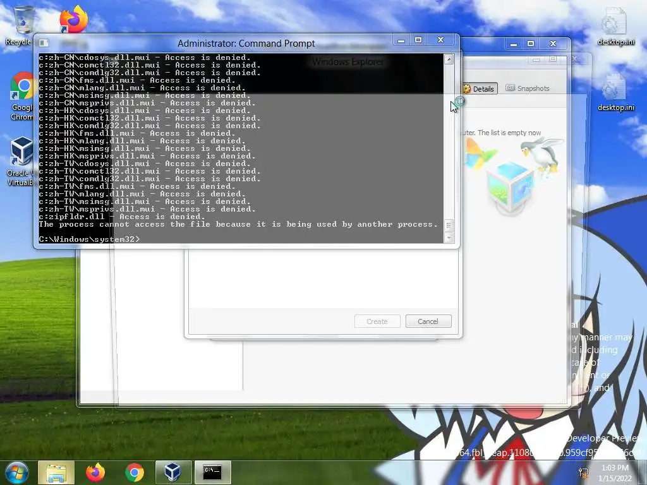Minimize the VirtualBox window behind
Screen dimensions: 647x485
[x=514, y=44]
